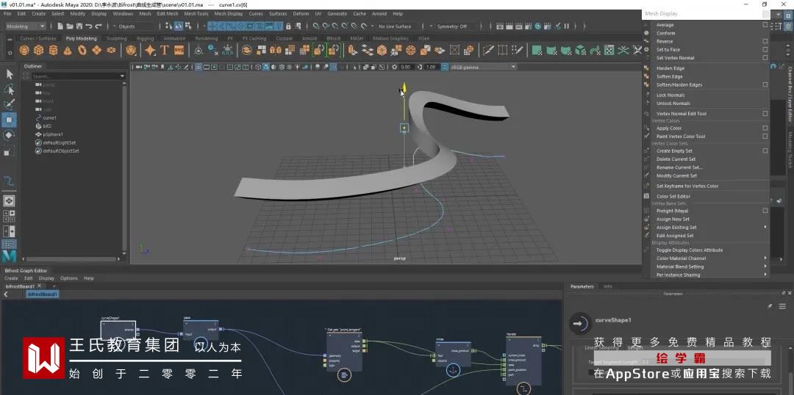Switch to the Bifrost shelf tab
The image size is (794, 395).
pyautogui.click(x=334, y=38)
